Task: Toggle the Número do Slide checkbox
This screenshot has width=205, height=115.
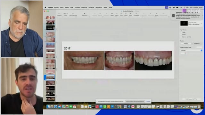Action: 181,37
